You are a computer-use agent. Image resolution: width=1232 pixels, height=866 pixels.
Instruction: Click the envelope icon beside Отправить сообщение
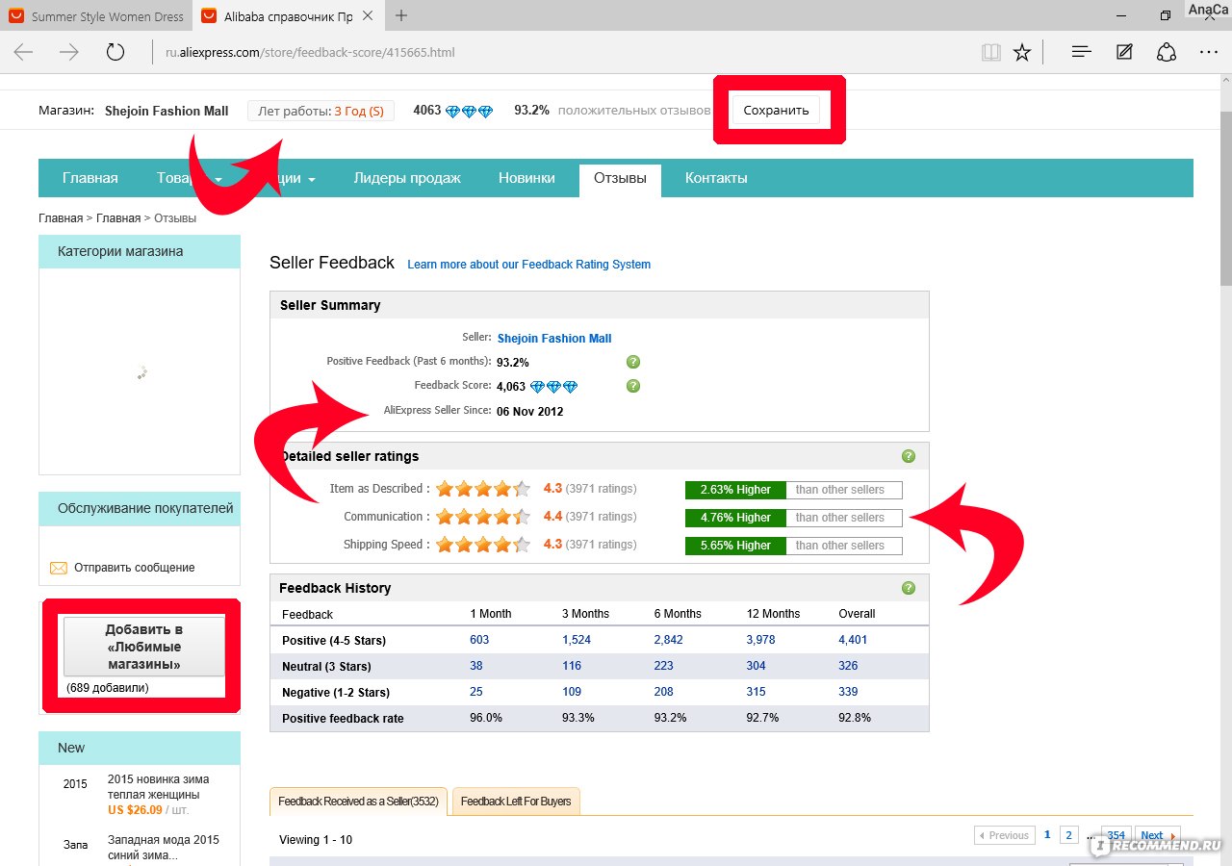tap(59, 568)
